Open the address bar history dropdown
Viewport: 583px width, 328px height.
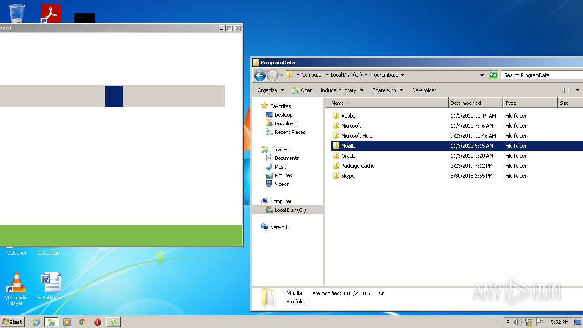(482, 75)
